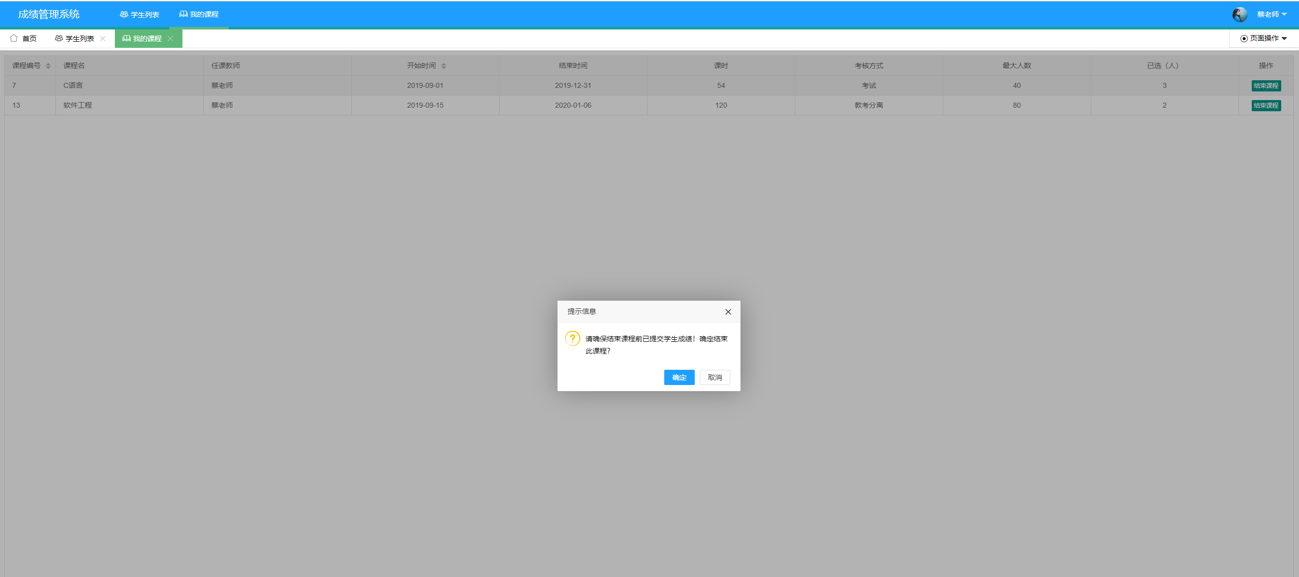Image resolution: width=1299 pixels, height=577 pixels.
Task: Toggle sort order on the 开始时间 column
Action: pos(444,66)
